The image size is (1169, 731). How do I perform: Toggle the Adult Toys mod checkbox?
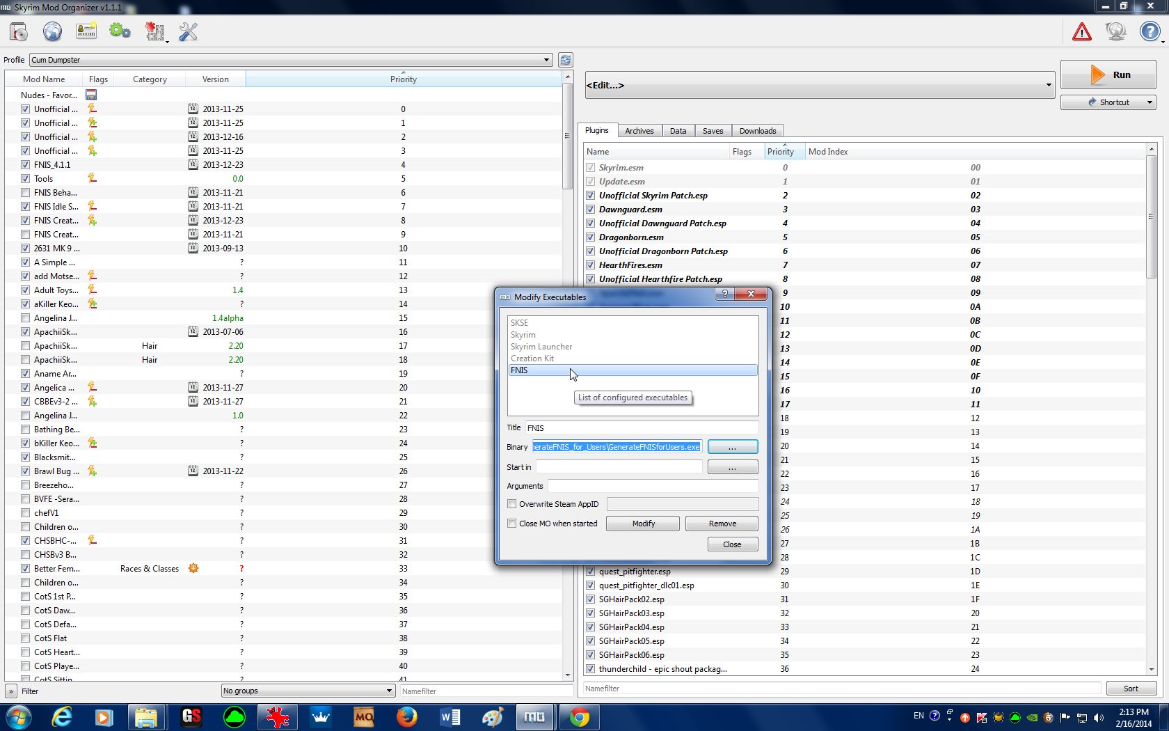click(26, 290)
